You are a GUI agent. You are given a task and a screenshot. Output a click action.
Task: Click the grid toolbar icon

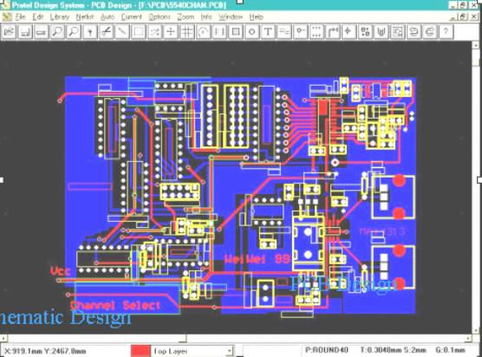(187, 32)
